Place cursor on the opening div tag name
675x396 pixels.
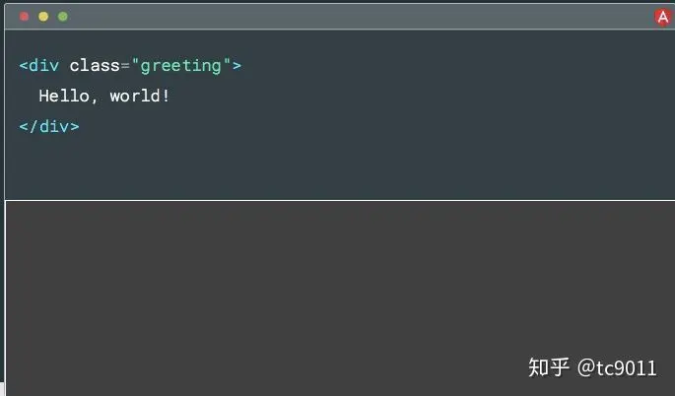[x=43, y=66]
